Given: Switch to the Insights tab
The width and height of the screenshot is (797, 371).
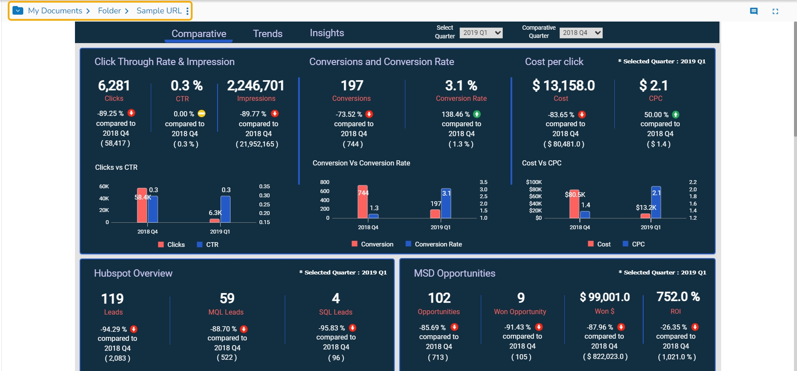Looking at the screenshot, I should (327, 33).
